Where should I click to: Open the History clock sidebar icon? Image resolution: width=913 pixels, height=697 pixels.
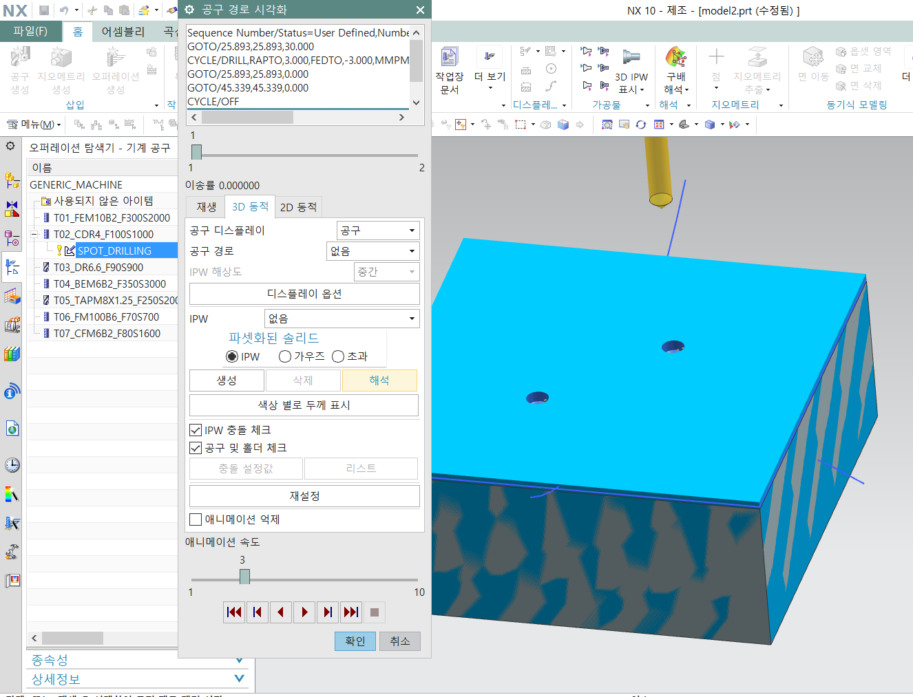(x=12, y=465)
